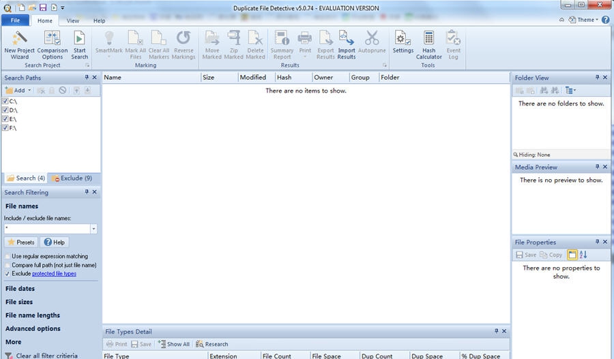Expand File name lengths section
The image size is (614, 359).
pos(33,315)
